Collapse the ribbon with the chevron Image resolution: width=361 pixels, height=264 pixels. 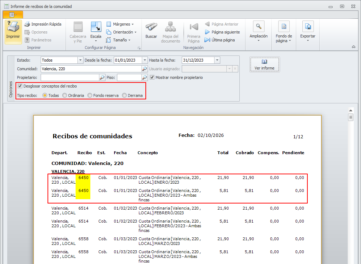point(354,47)
